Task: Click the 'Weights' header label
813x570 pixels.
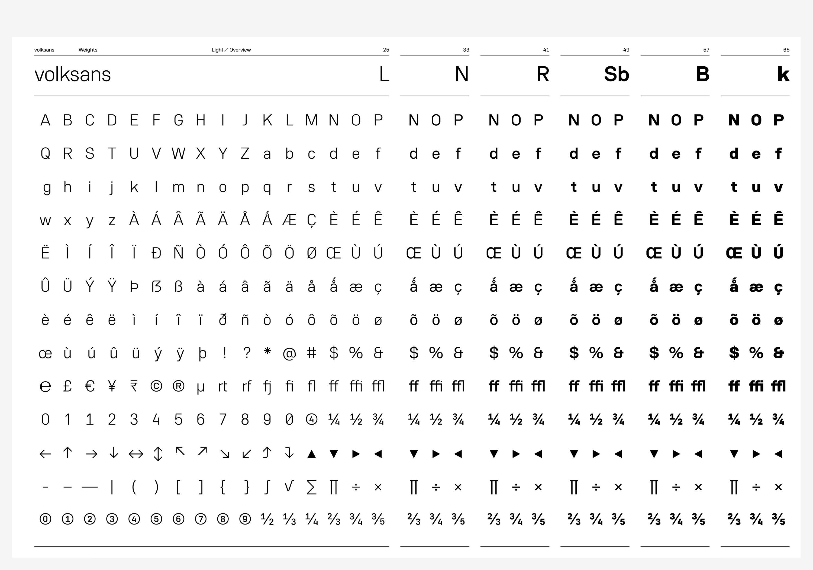Action: 88,50
